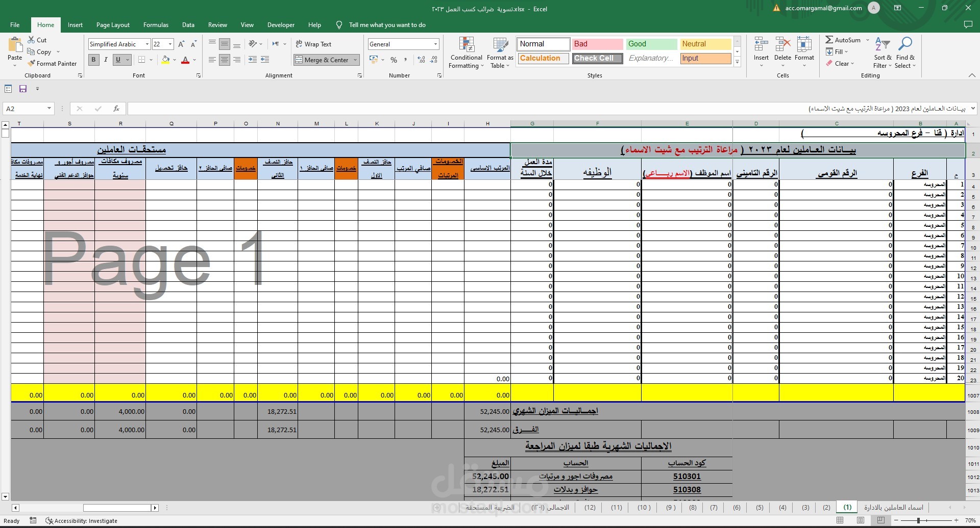Image resolution: width=980 pixels, height=528 pixels.
Task: Open the number format General dropdown
Action: (435, 44)
